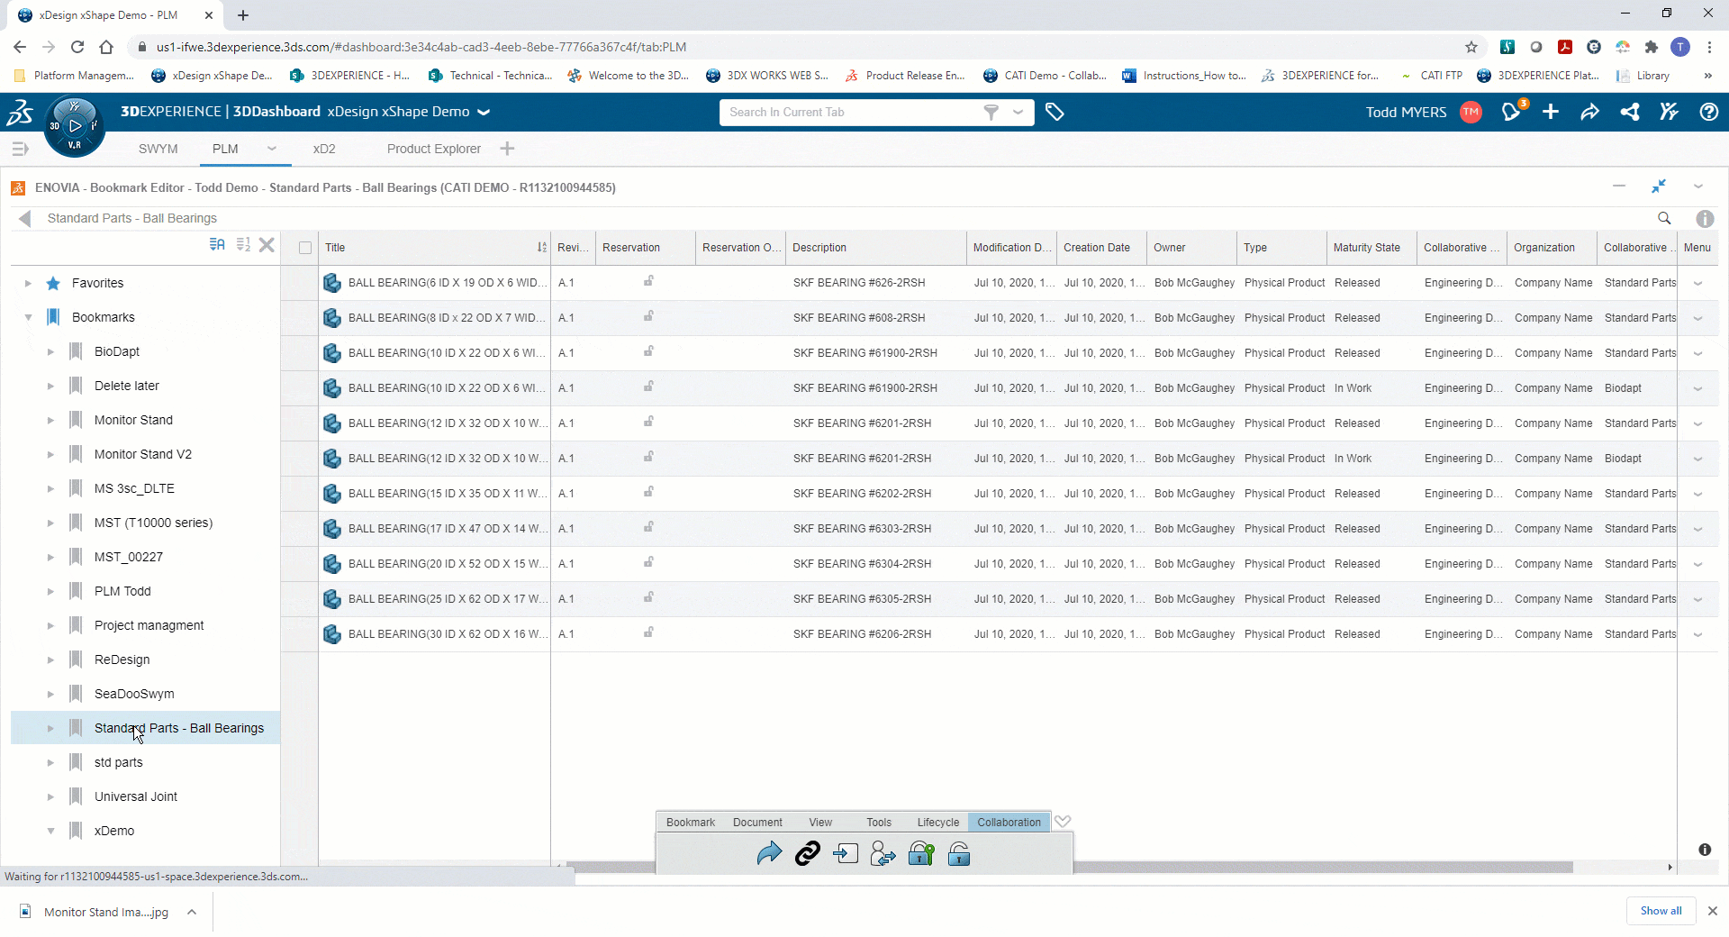Click the Share arrow in the top bar
Screen dimensions: 1729x937
coord(1590,112)
